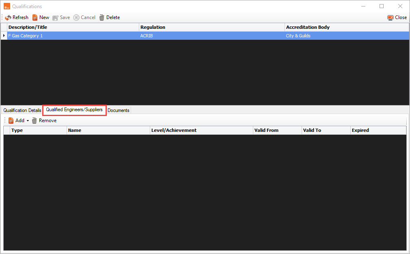The height and width of the screenshot is (254, 410).
Task: Sort engineers by Valid From column
Action: (x=277, y=130)
